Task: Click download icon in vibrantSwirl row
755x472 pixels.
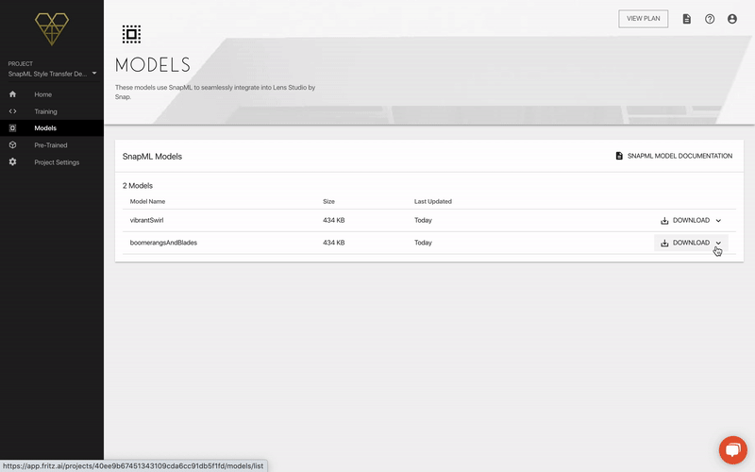Action: (x=664, y=221)
